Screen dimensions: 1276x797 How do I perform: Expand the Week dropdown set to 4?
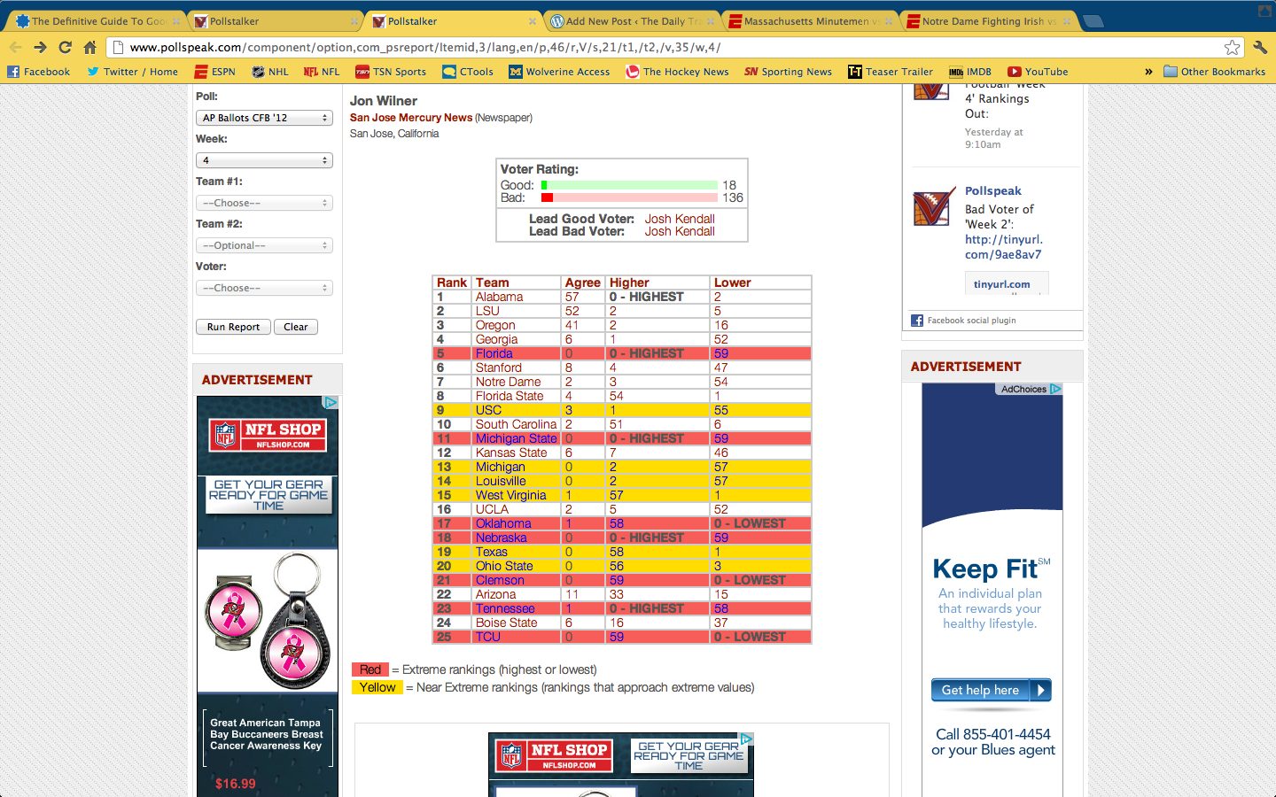click(264, 160)
